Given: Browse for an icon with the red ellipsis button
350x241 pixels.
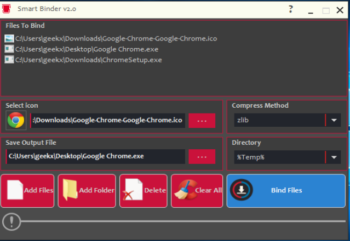Looking at the screenshot, I should (202, 120).
